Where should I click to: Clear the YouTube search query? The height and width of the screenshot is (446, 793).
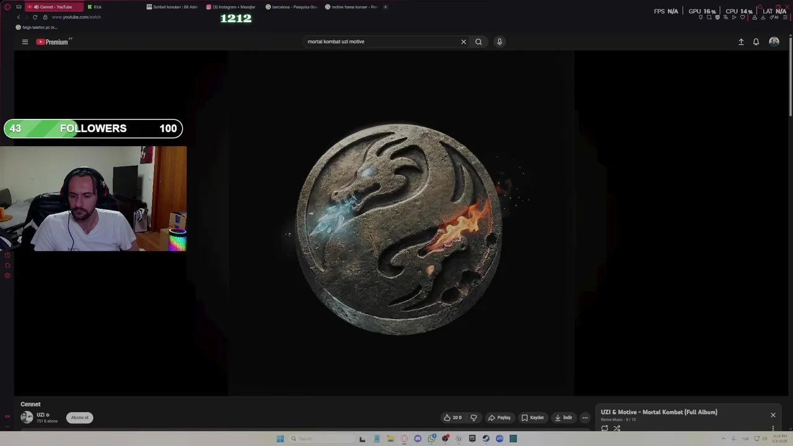tap(463, 42)
